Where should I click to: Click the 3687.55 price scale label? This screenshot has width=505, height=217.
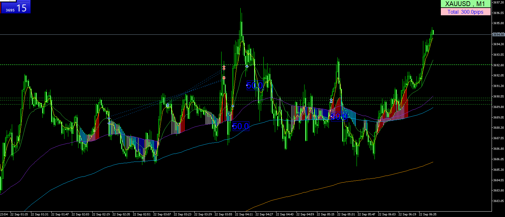point(499,138)
